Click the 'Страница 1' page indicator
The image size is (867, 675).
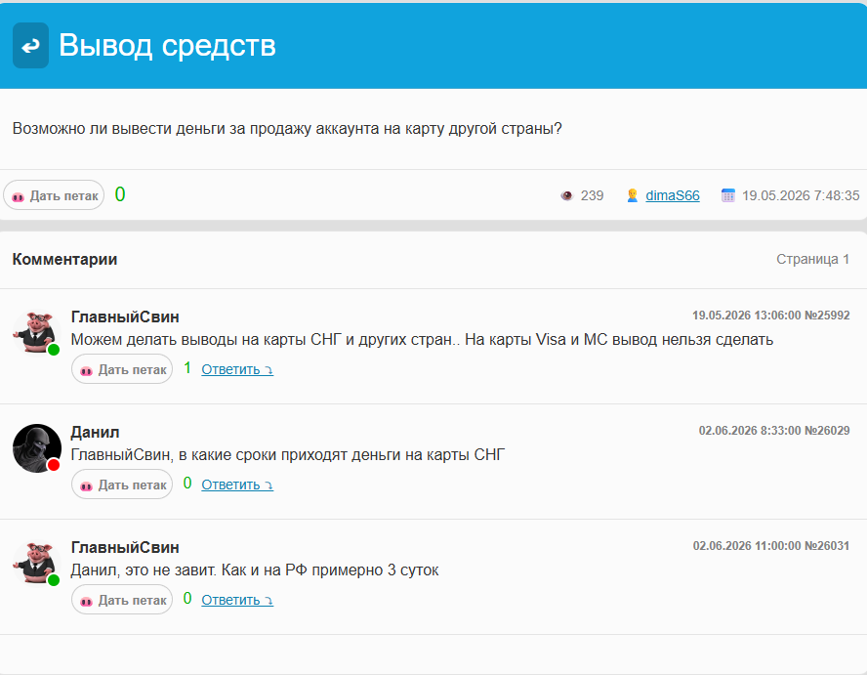[812, 259]
